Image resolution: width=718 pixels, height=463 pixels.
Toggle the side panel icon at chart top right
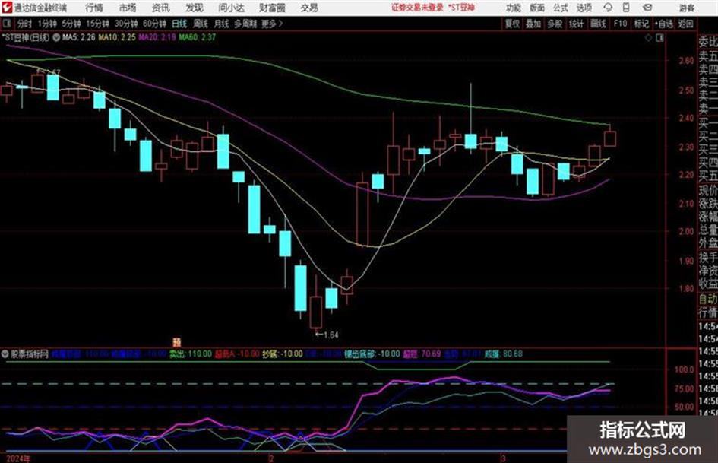coord(659,38)
